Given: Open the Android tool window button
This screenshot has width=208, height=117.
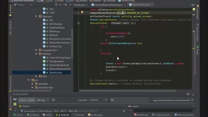Looking at the screenshot, I should (x=62, y=115).
